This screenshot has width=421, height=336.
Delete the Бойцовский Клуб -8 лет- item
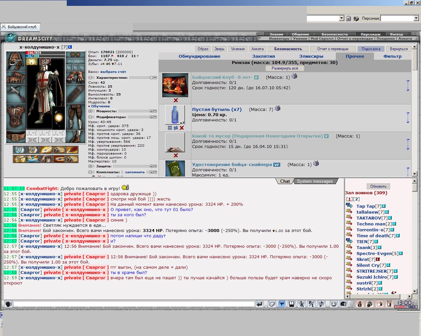tap(176, 100)
